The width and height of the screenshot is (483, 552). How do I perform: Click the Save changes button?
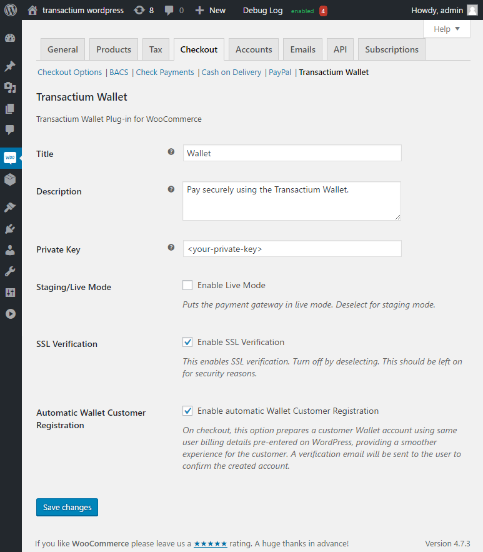pos(67,507)
